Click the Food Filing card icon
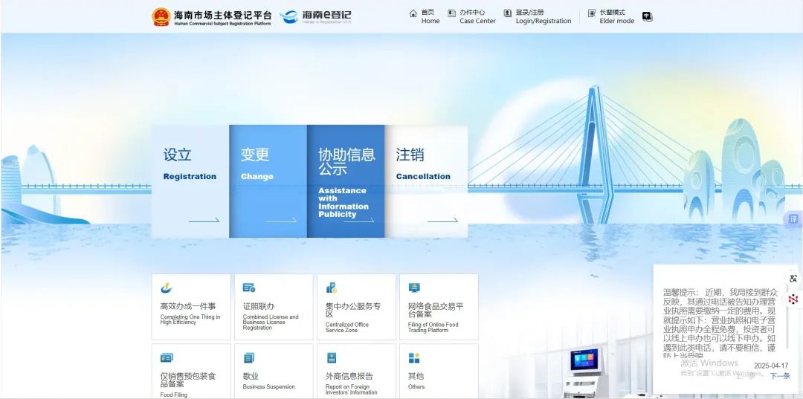Screen dimensions: 803x399 coord(167,357)
